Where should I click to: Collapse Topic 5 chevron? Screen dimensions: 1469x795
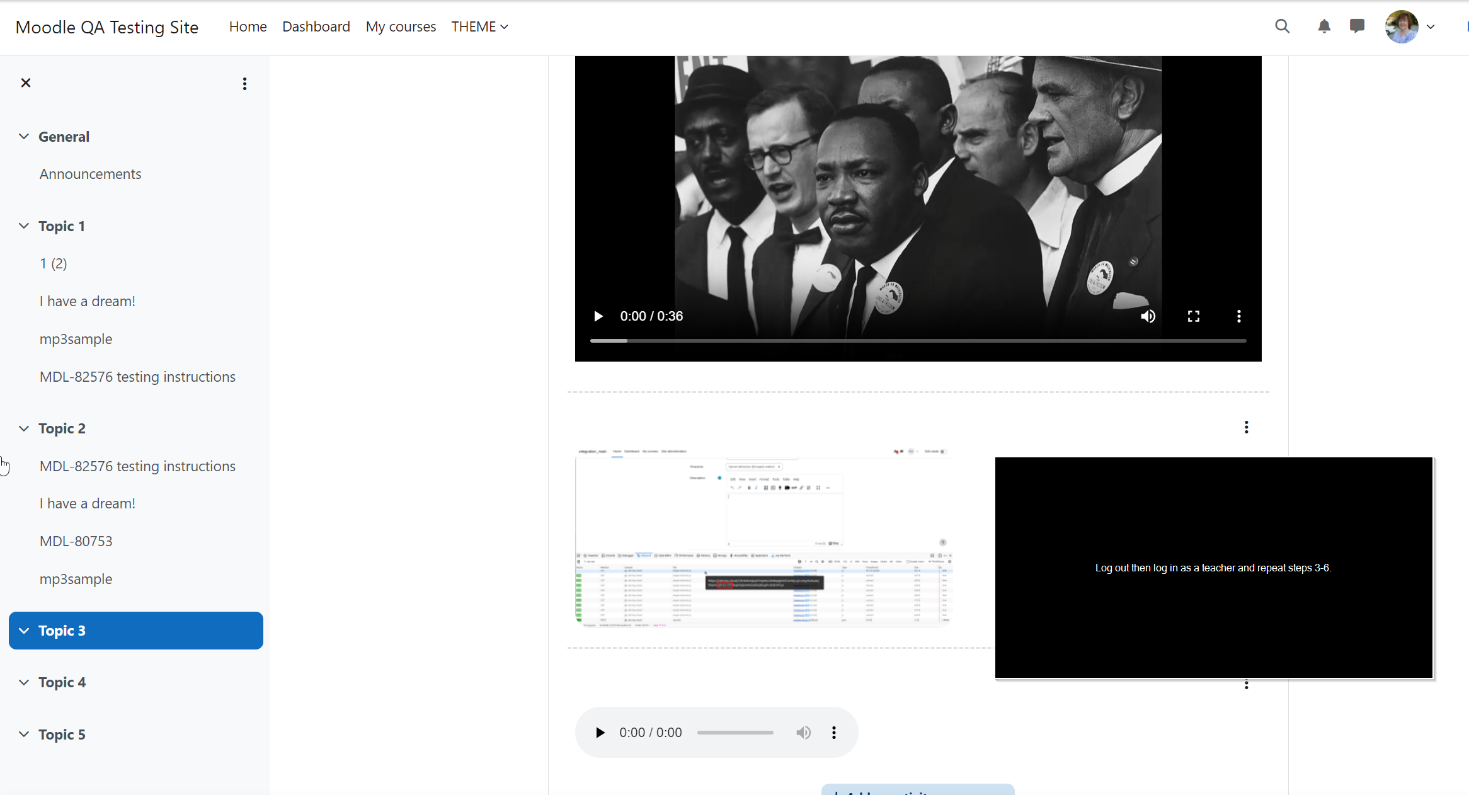pos(24,735)
